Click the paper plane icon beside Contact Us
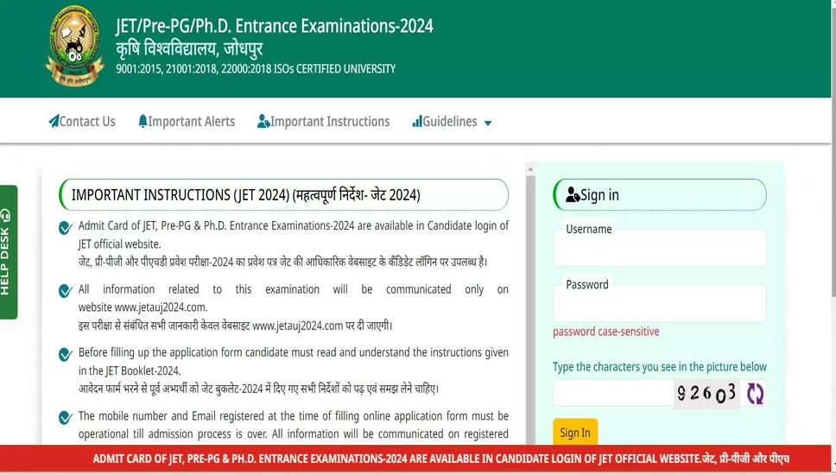The height and width of the screenshot is (475, 836). point(54,122)
